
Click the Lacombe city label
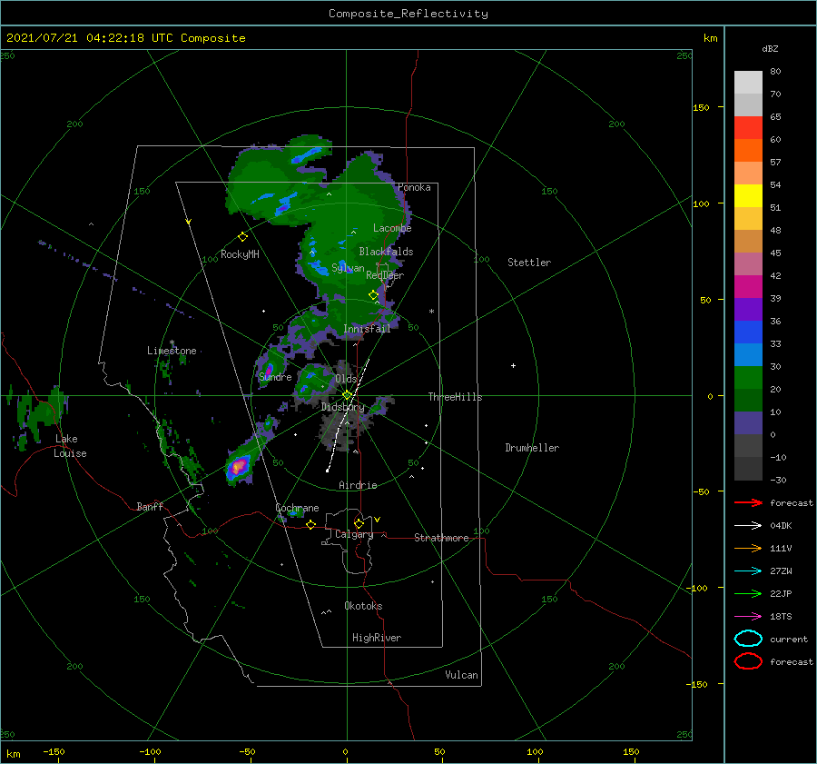(392, 228)
